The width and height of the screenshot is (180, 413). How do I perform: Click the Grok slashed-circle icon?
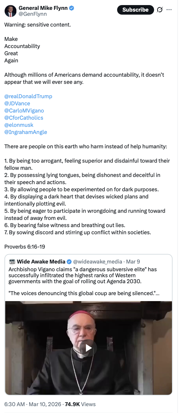coord(160,10)
